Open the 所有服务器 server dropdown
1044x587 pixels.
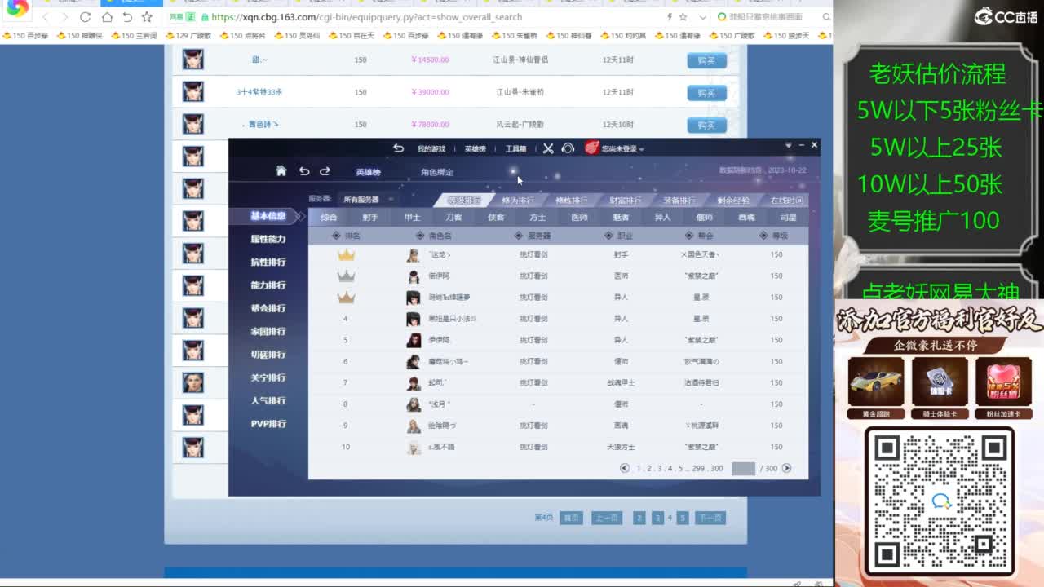coord(367,199)
